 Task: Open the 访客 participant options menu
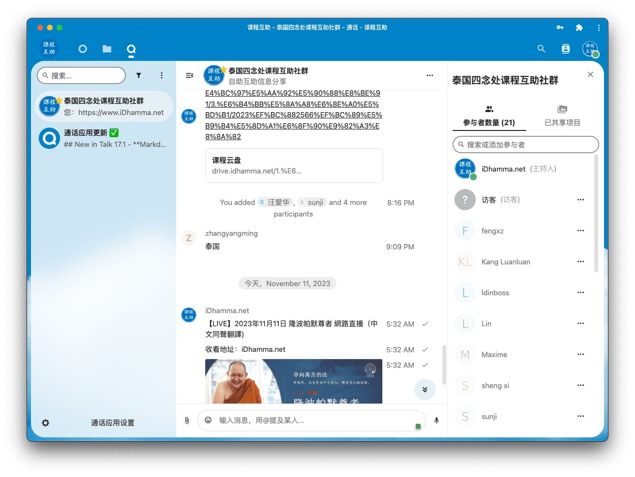click(581, 200)
